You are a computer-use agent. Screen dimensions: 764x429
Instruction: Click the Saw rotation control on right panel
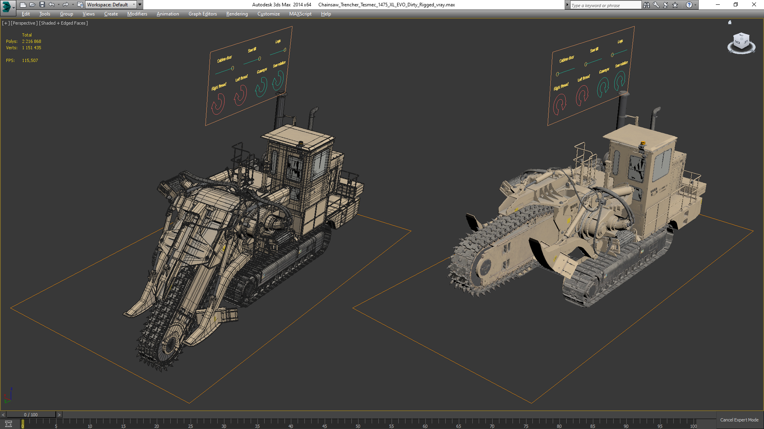(x=620, y=81)
